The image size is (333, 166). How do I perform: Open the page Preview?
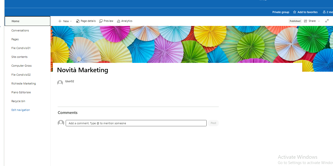coord(106,21)
